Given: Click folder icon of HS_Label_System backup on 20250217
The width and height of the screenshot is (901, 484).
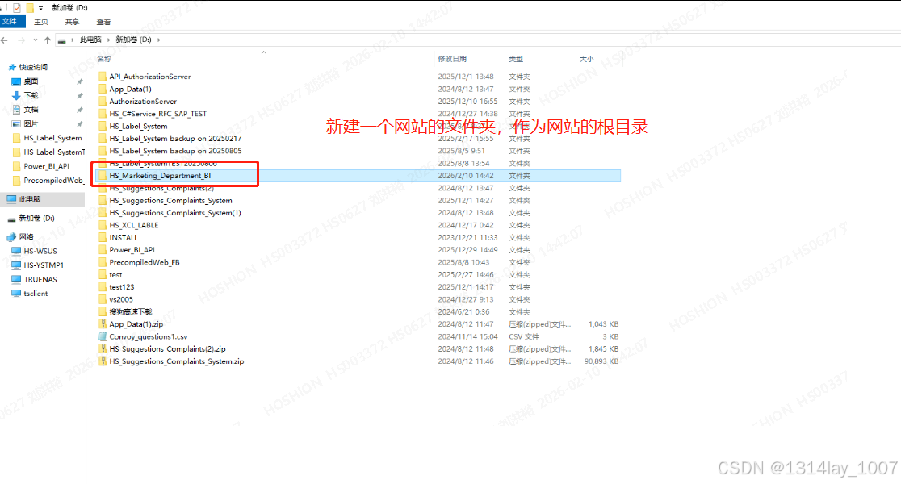Looking at the screenshot, I should click(103, 139).
